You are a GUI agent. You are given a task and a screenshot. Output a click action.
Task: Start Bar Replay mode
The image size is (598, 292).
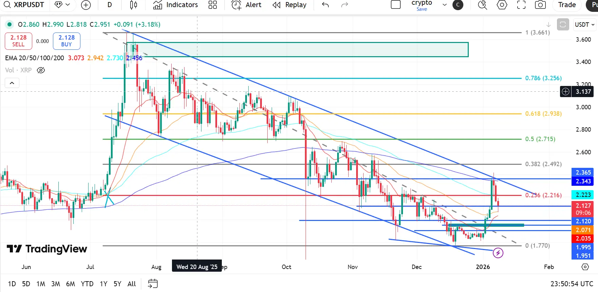click(289, 5)
